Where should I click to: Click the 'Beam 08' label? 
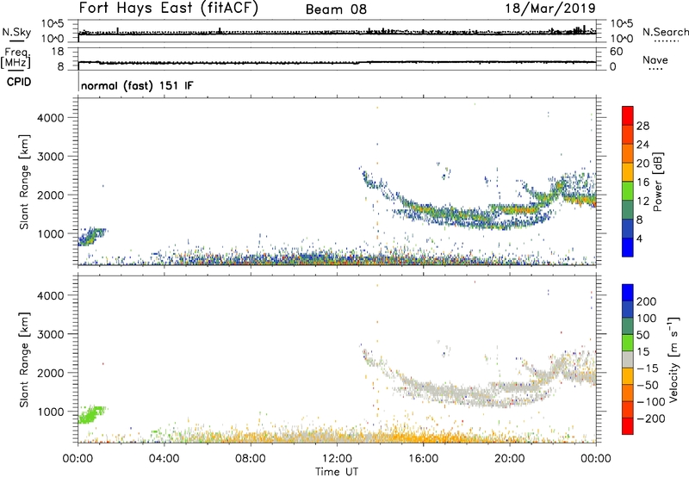pos(336,9)
